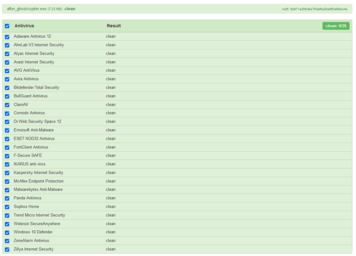Toggle the select-all checkbox beside Antivirus header
This screenshot has height=256, width=356.
point(7,26)
